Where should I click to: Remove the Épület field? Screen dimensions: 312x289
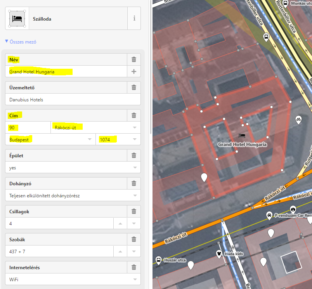point(134,155)
